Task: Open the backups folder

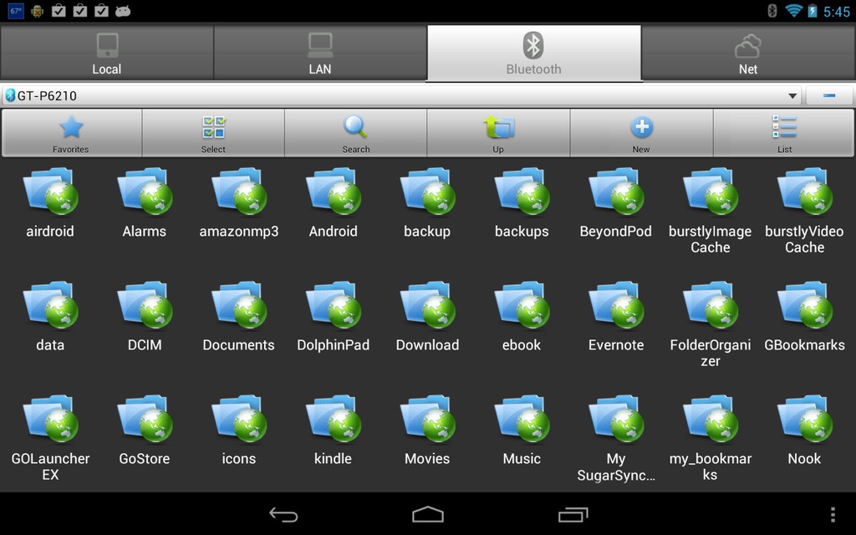Action: tap(522, 202)
